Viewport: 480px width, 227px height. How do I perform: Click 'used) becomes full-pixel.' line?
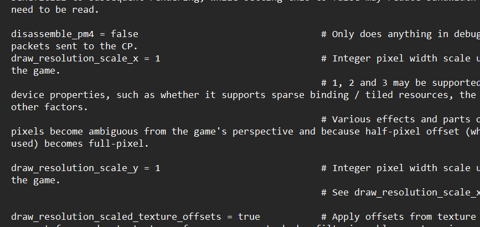pos(80,144)
